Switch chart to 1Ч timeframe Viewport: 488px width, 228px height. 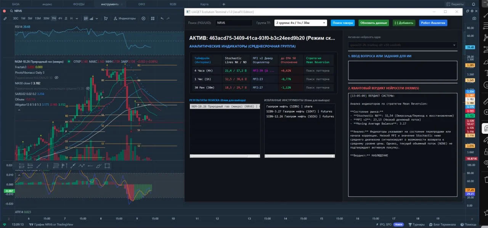point(54,18)
